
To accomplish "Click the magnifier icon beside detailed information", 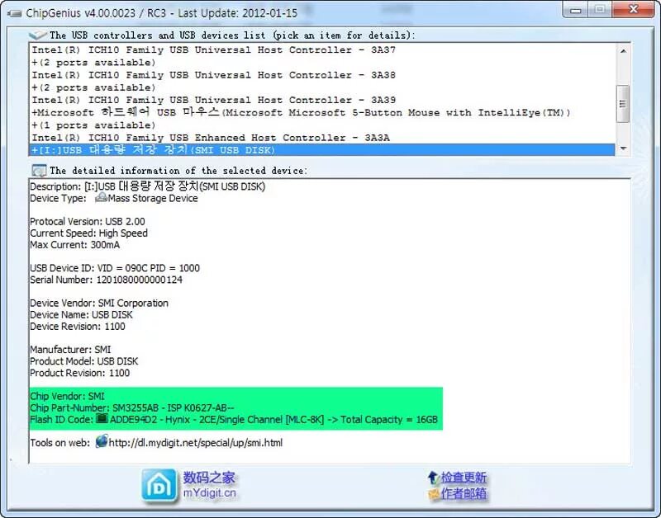I will [x=39, y=171].
